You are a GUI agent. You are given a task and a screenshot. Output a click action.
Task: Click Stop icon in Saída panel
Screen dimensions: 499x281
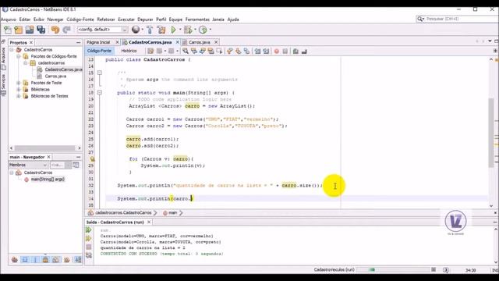pos(88,247)
